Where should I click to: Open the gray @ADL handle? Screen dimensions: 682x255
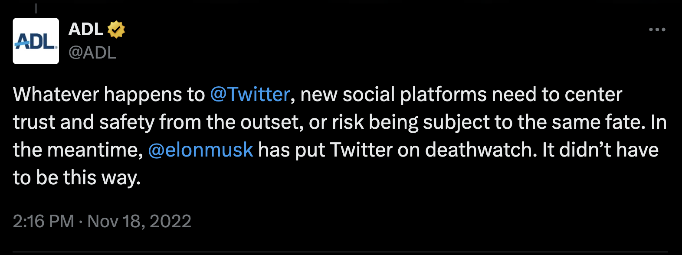92,52
